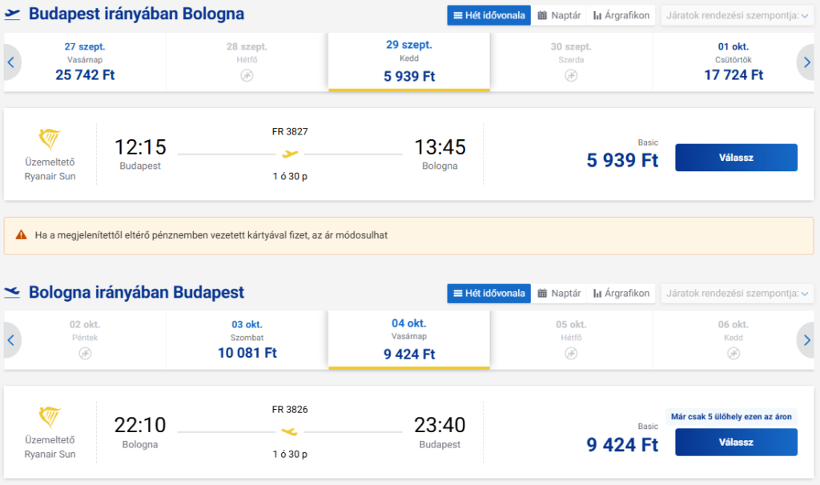Click the 04 okt. Vasárnap 9 424 Ft date

click(x=409, y=339)
